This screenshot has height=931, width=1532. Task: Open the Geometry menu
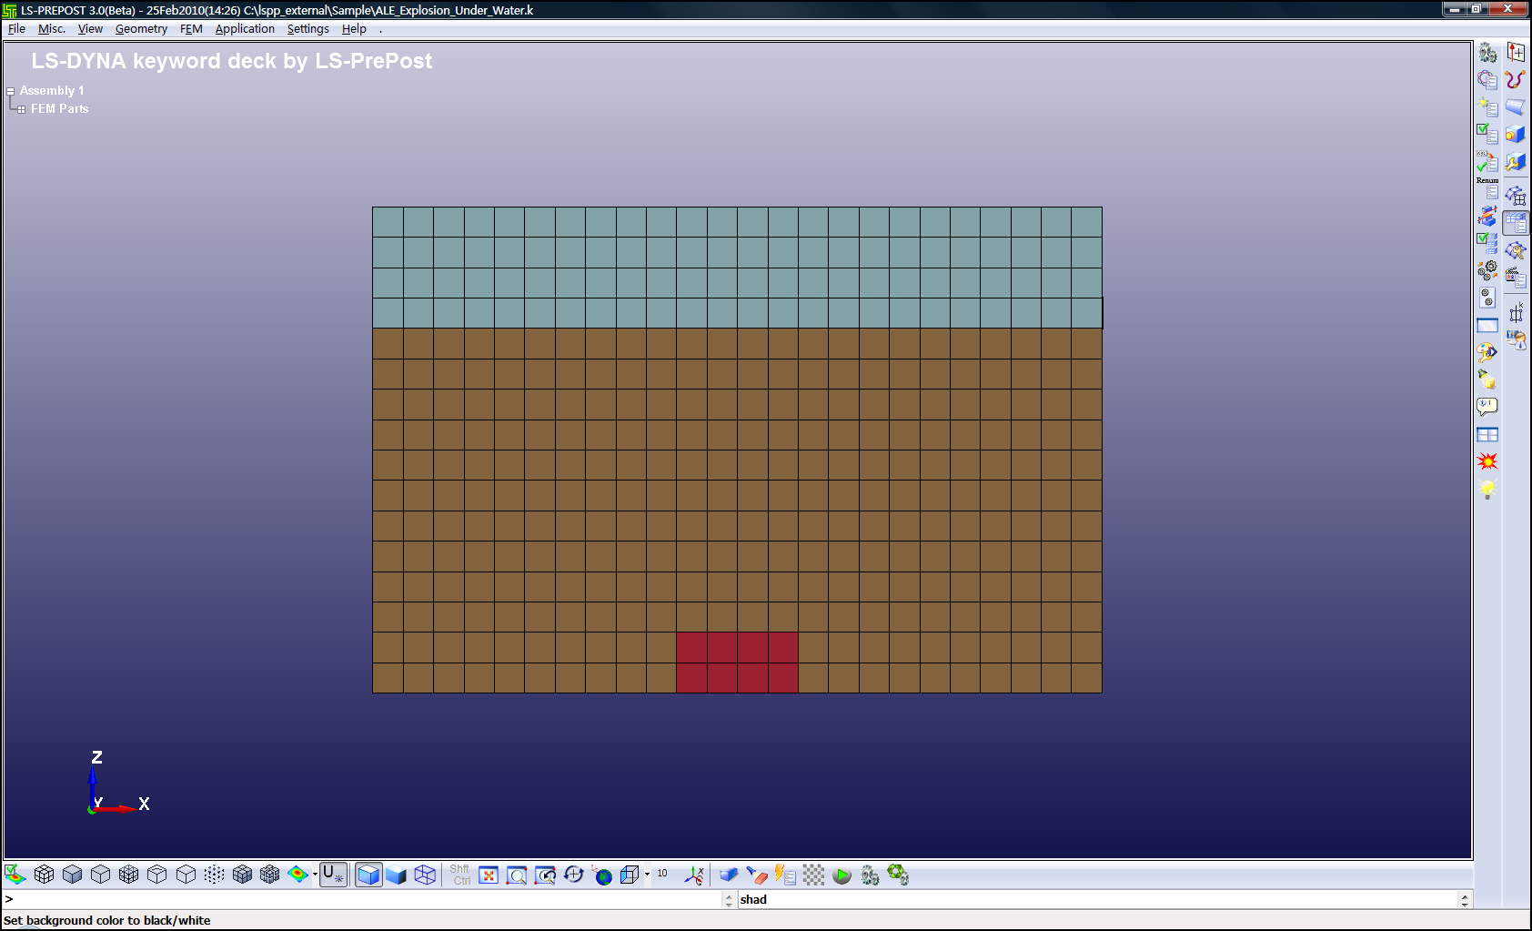141,28
